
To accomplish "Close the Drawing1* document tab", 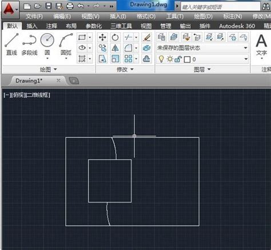I will coord(58,80).
